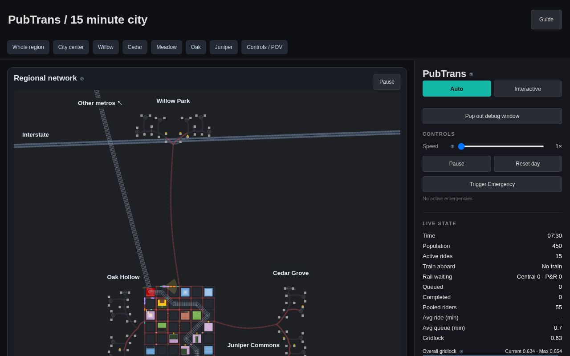Click the info icon next to PubTrans heading
The width and height of the screenshot is (570, 356).
471,74
